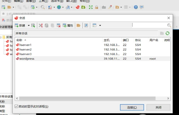Click the session search input field
Screen dimensions: 179x115
pyautogui.click(x=149, y=25)
